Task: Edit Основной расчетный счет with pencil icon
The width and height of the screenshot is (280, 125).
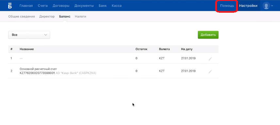Action: tap(210, 71)
